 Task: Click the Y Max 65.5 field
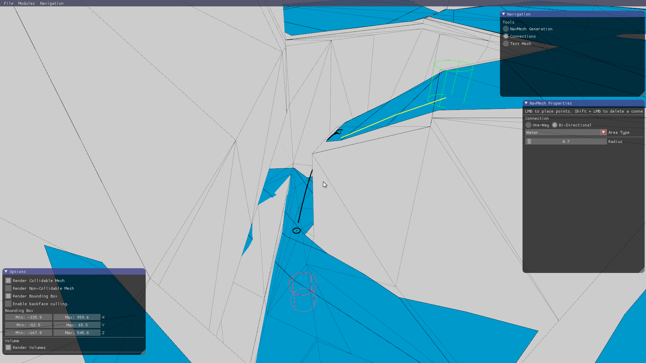point(77,325)
